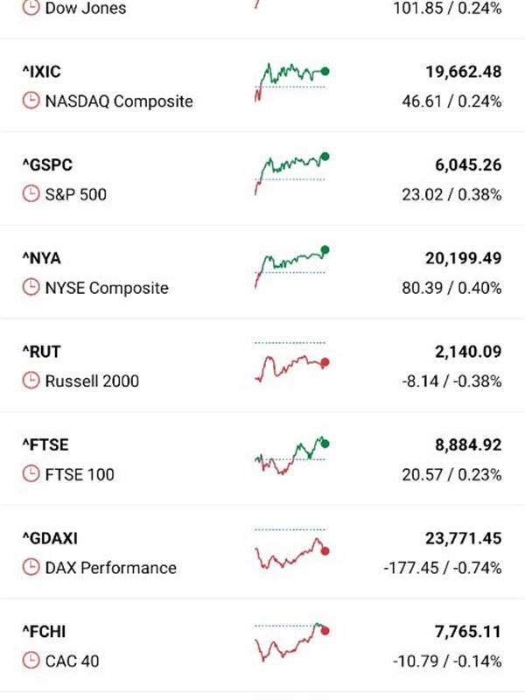The width and height of the screenshot is (525, 700).
Task: Select the ^FCHI ticker symbol
Action: point(45,631)
